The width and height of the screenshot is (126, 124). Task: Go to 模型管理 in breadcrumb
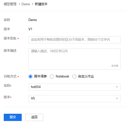pos(10,4)
